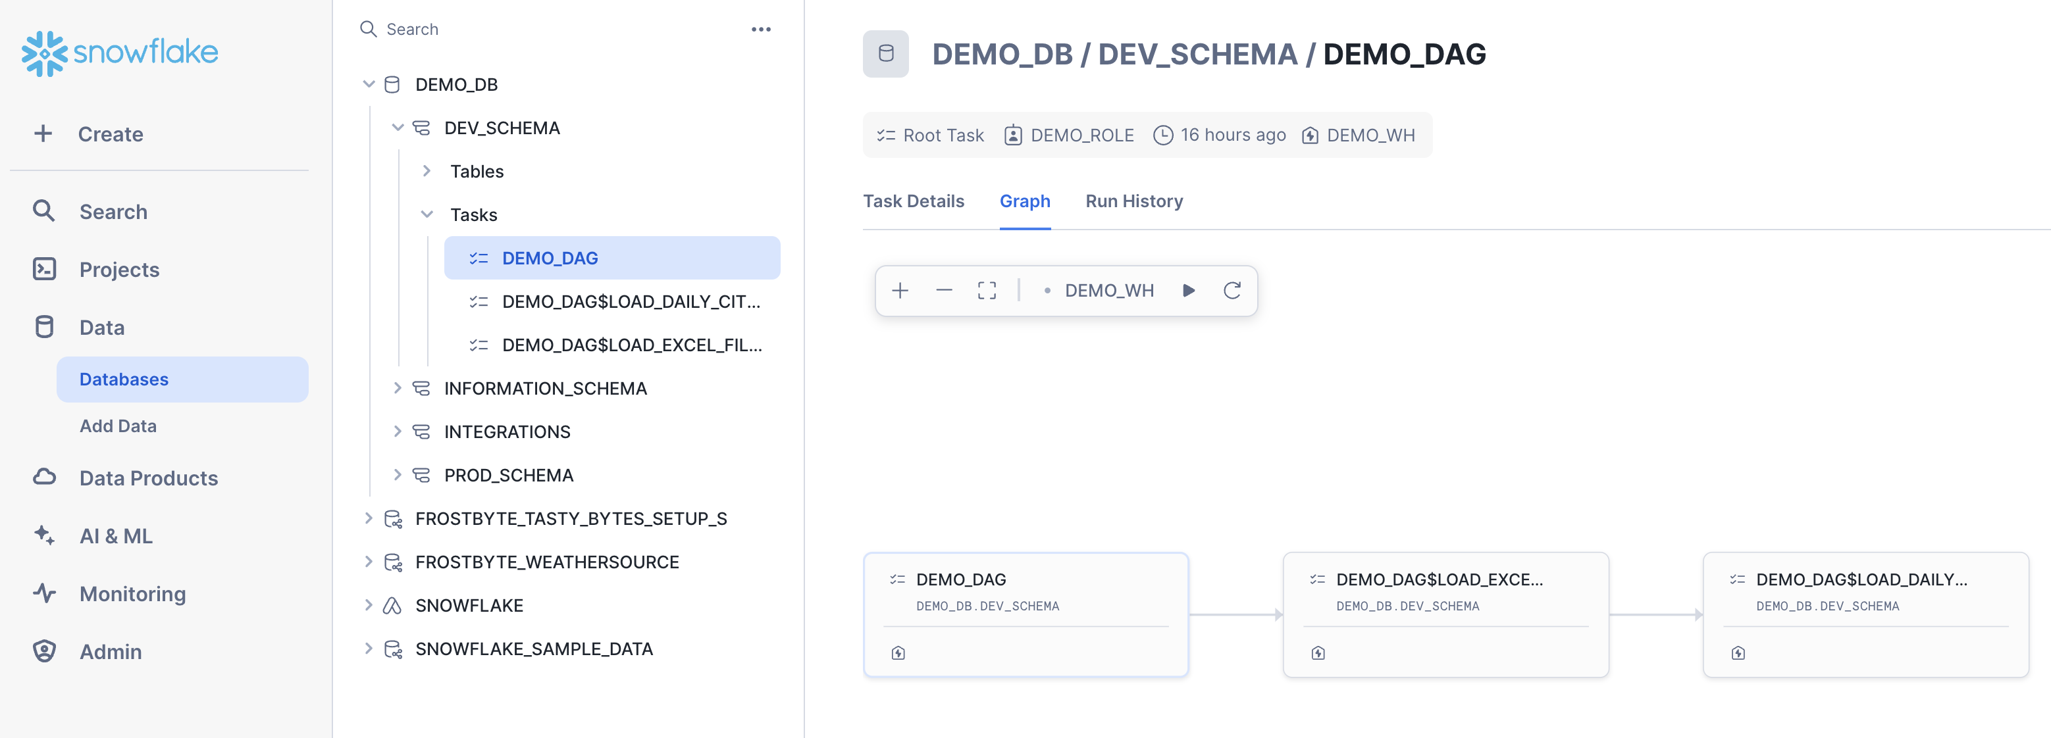
Task: Open the three-dot more options menu
Action: tap(761, 30)
